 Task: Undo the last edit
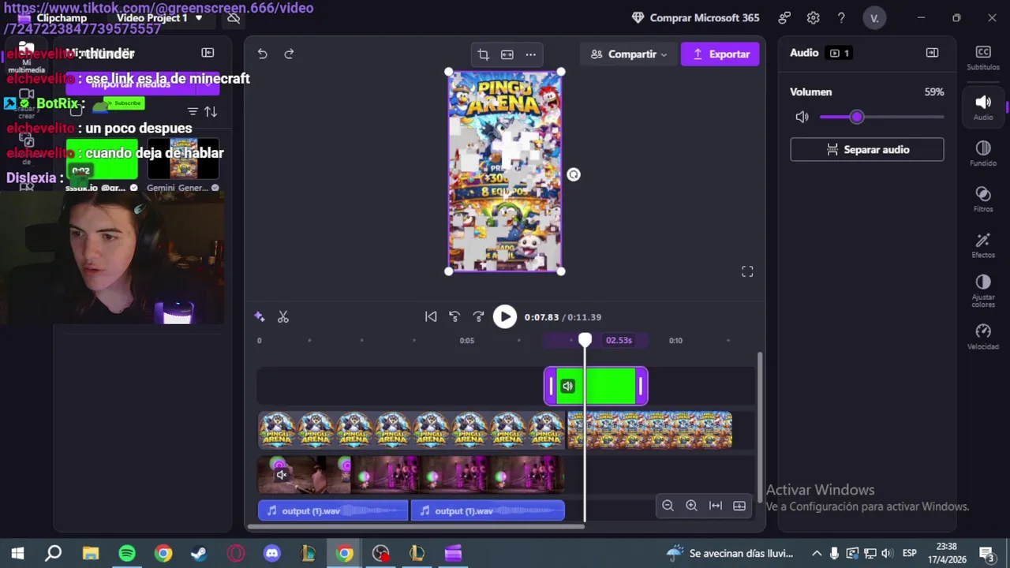(x=262, y=54)
